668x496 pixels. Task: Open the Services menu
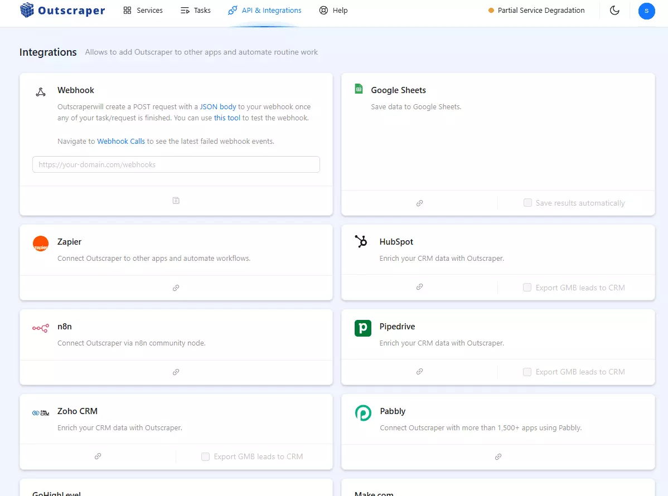[143, 10]
